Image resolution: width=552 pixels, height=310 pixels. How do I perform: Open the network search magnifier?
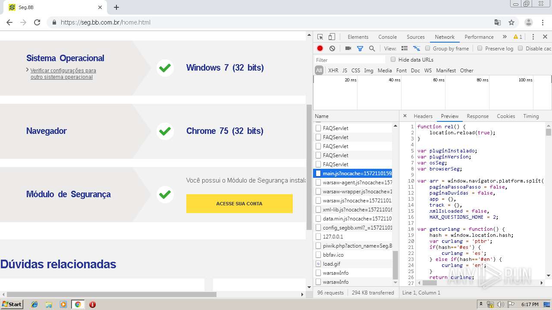(x=372, y=49)
